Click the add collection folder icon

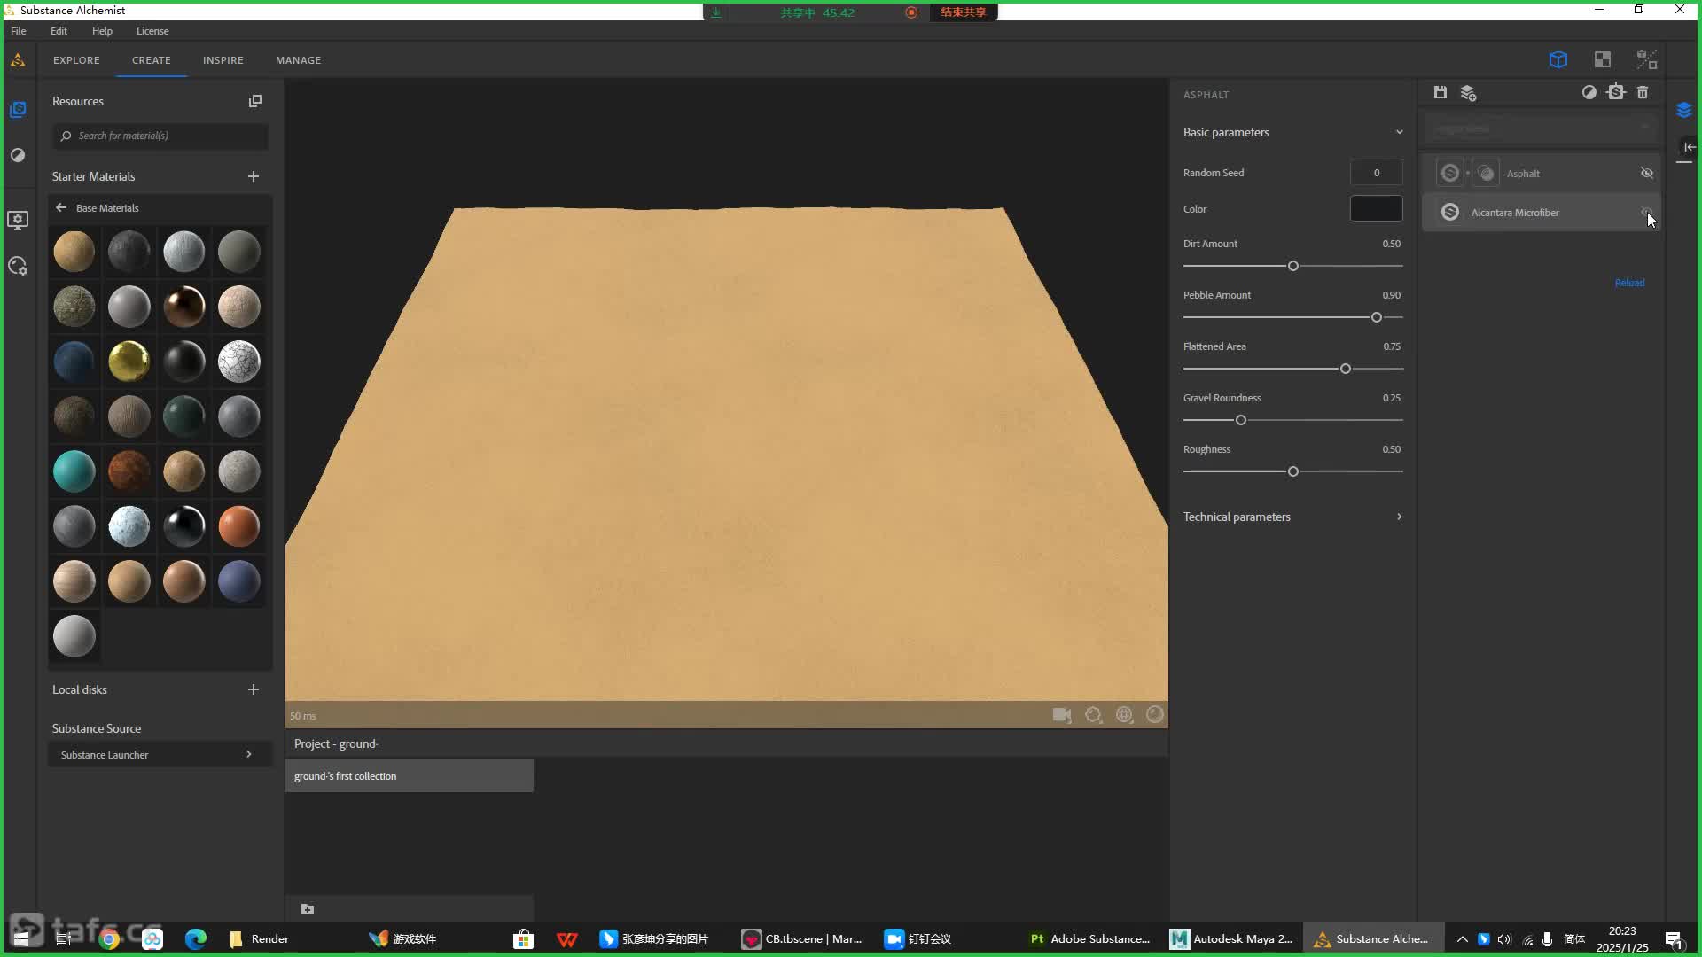click(x=308, y=909)
